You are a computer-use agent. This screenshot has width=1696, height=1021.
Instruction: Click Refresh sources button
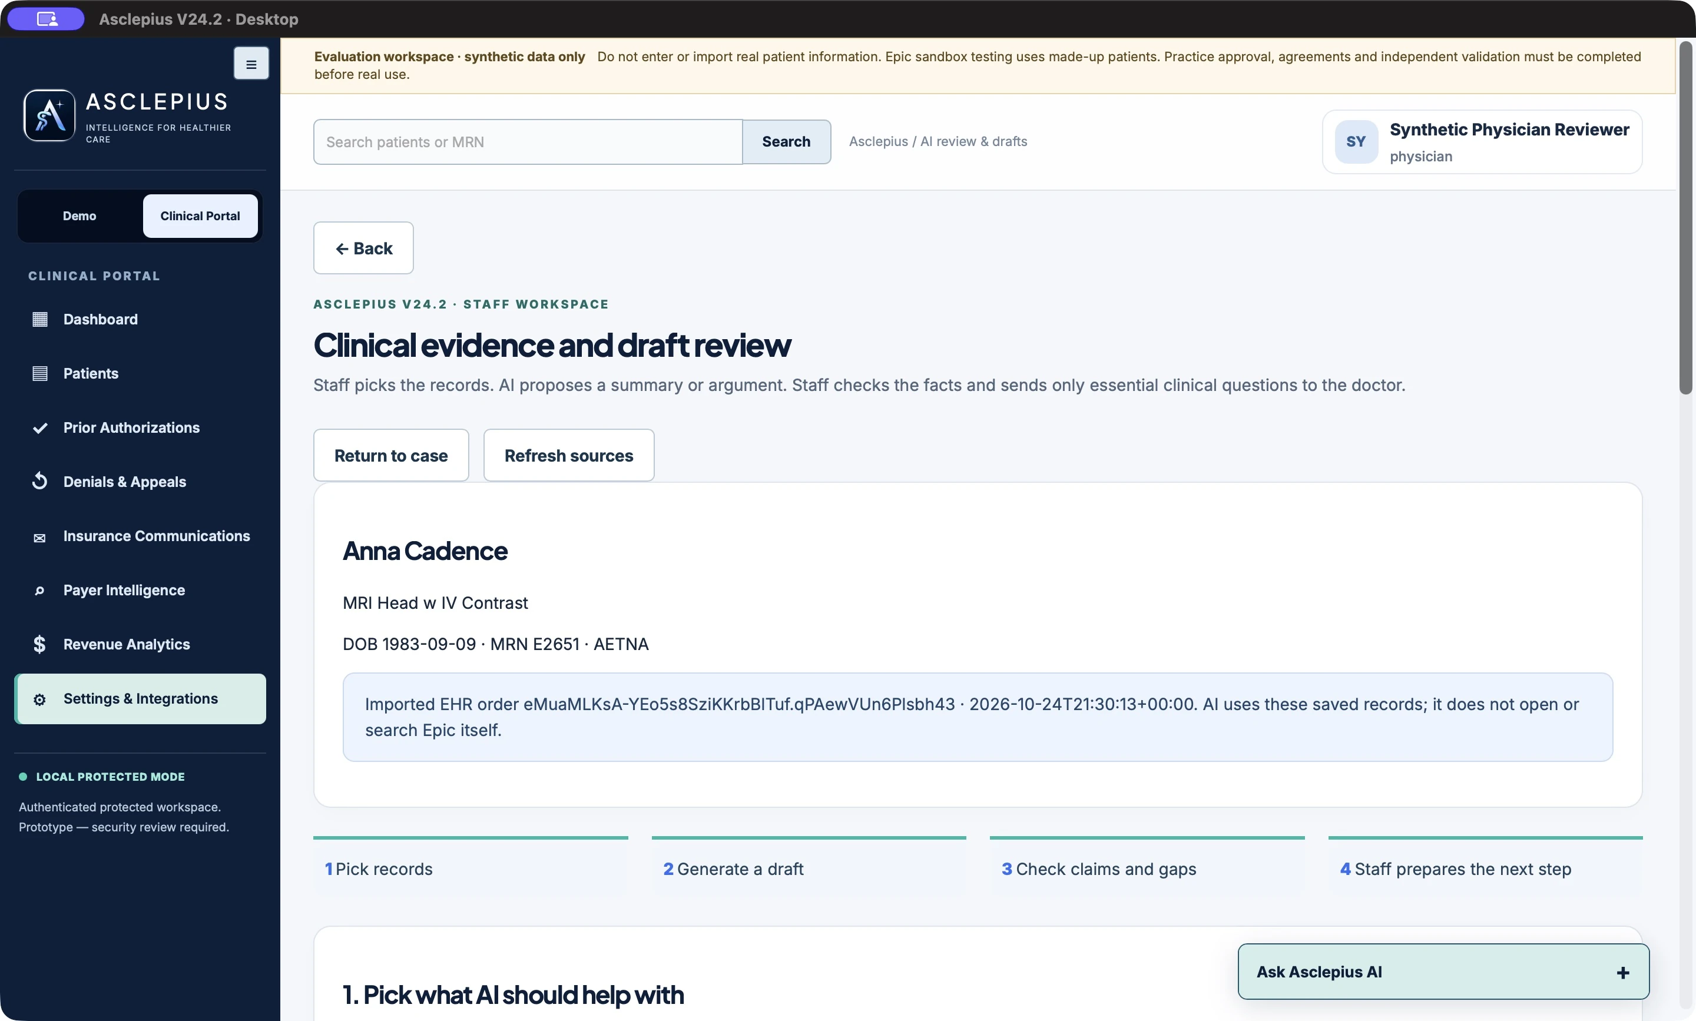click(569, 456)
